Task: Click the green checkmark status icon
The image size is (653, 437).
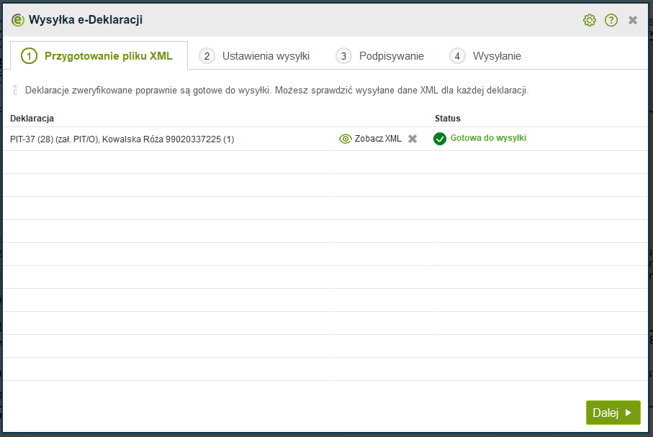Action: pos(440,139)
